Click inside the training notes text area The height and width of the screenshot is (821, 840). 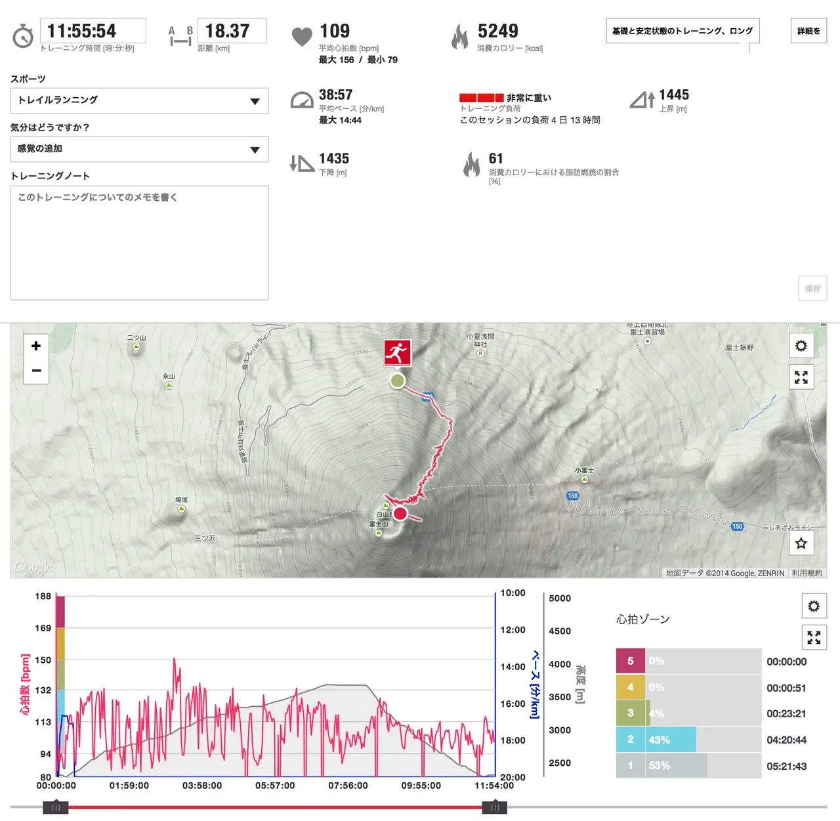(x=139, y=243)
